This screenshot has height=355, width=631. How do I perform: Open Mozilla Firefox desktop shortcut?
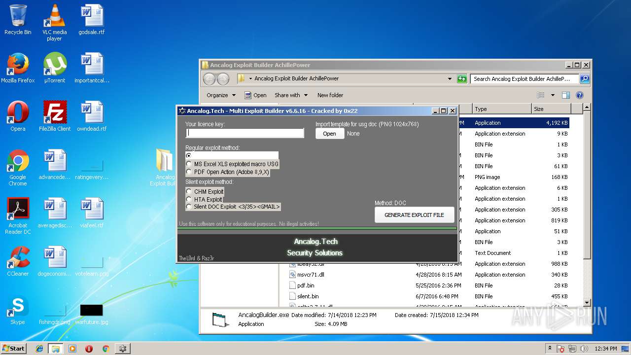pos(18,68)
